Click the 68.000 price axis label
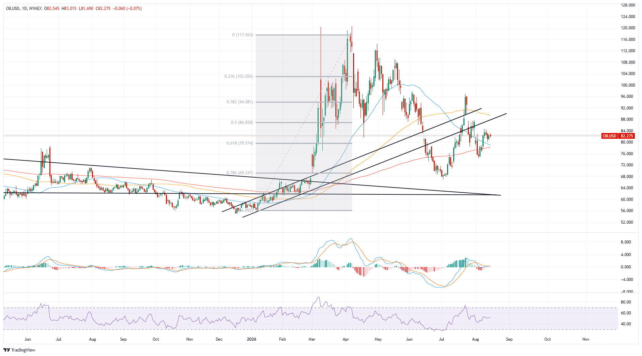The image size is (642, 356). click(x=627, y=177)
